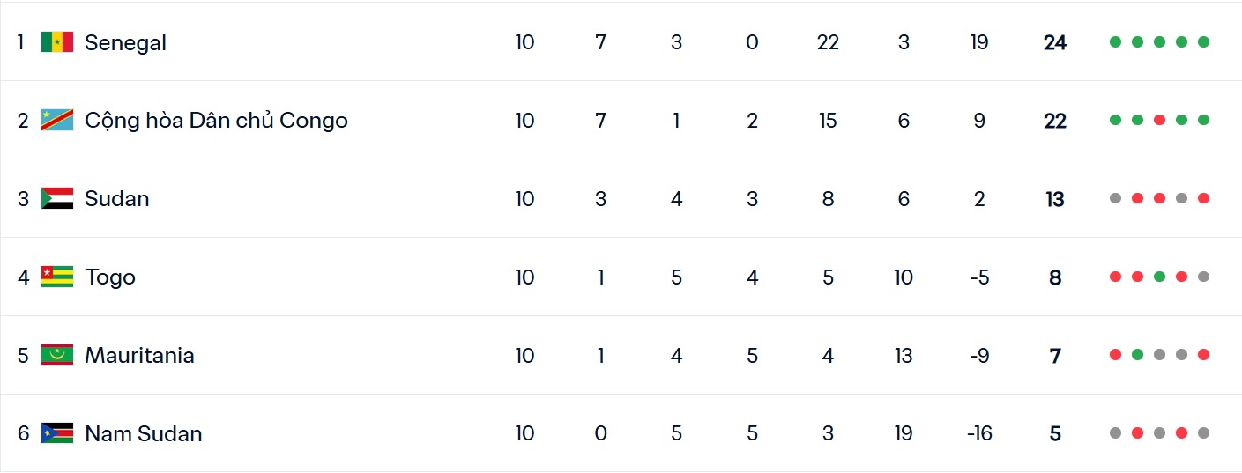Select the green form dot in Mauritania's row
This screenshot has width=1242, height=473.
coord(1137,356)
